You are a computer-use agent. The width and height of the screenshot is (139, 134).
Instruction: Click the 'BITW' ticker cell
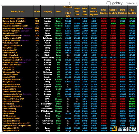point(37,31)
